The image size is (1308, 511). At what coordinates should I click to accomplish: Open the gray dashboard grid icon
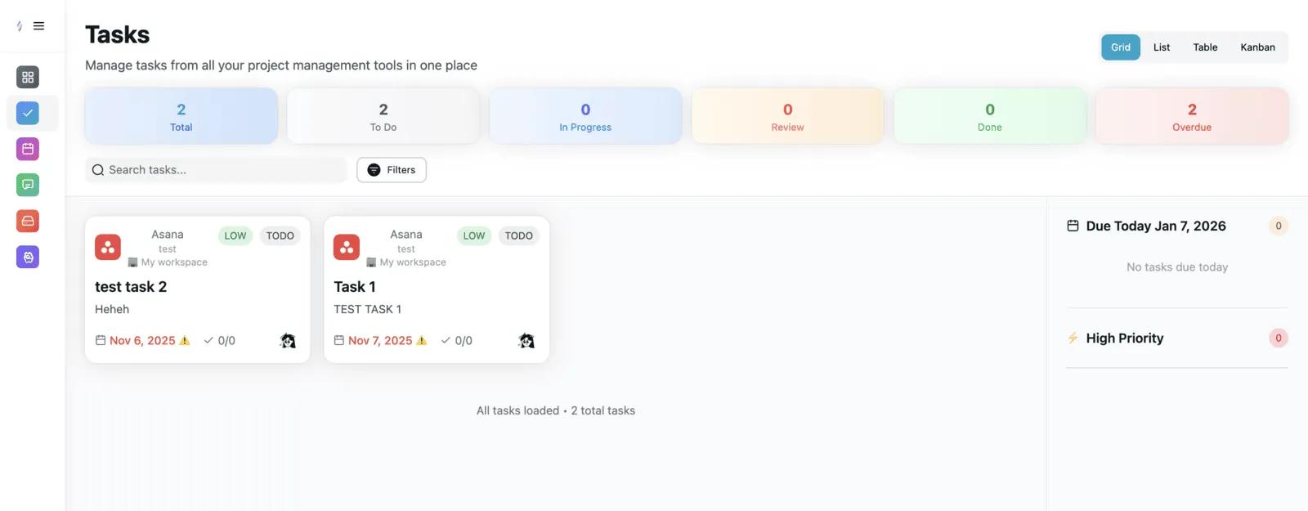(x=28, y=77)
